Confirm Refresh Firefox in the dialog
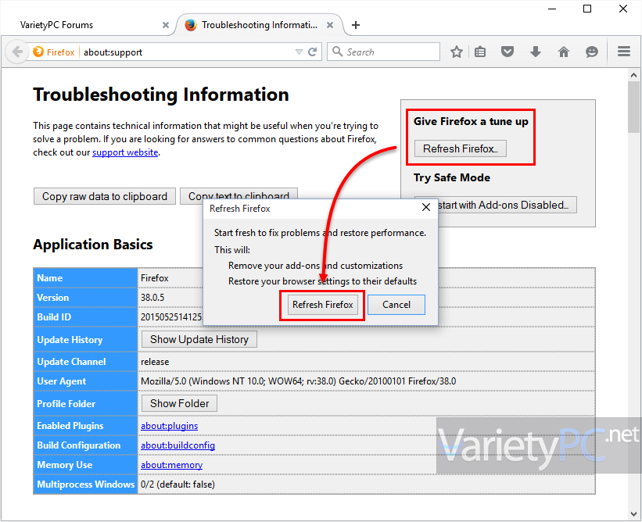Screen dimensions: 642x522 pyautogui.click(x=323, y=305)
